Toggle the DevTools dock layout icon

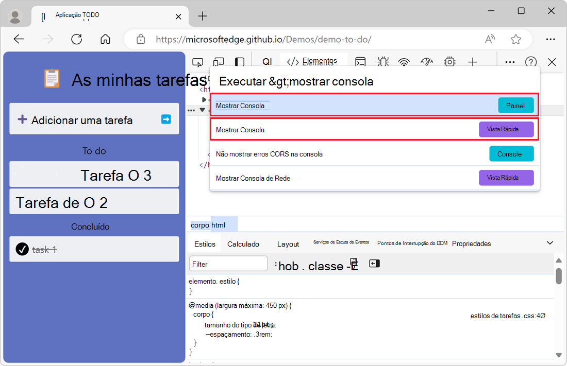[x=239, y=62]
